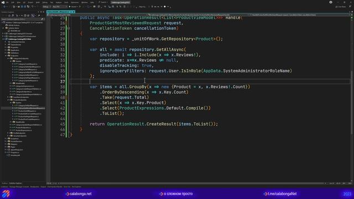Expand the Domain project arrow
This screenshot has height=199, width=354.
pos(3,34)
